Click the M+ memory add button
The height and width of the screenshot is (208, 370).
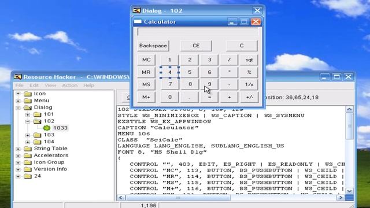tap(146, 97)
